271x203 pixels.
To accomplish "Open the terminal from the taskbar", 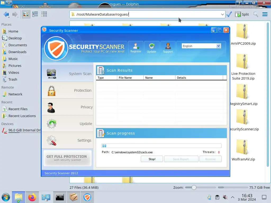I will [x=60, y=197].
